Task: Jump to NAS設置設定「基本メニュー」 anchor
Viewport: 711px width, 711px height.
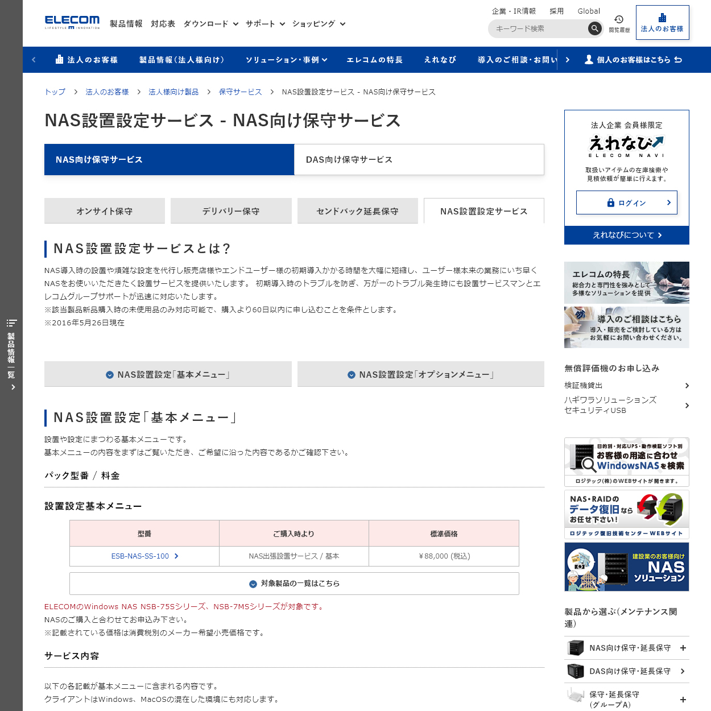Action: [168, 374]
